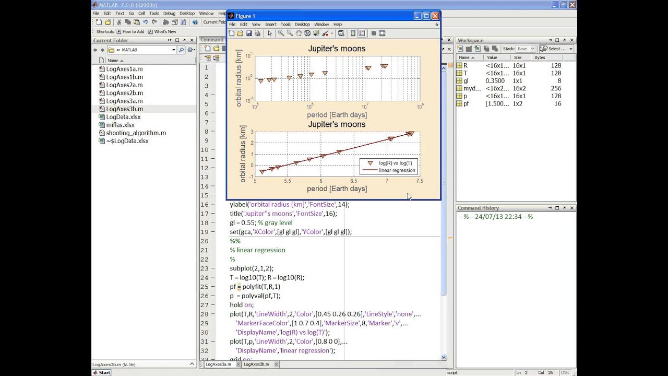Click line 25 breakpoint dash in editor
Viewport: 668px width, 376px height.
pyautogui.click(x=213, y=287)
